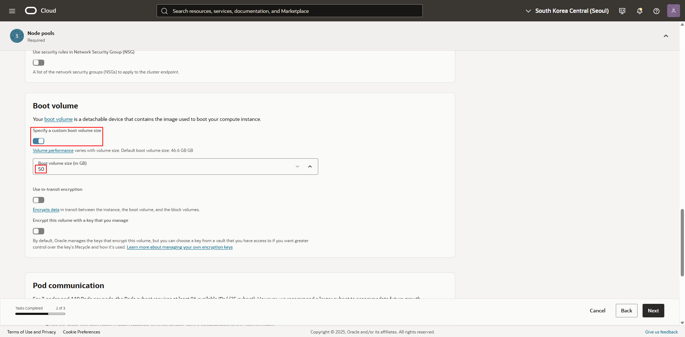Open the help question mark menu
Viewport: 685px width, 337px height.
(656, 11)
